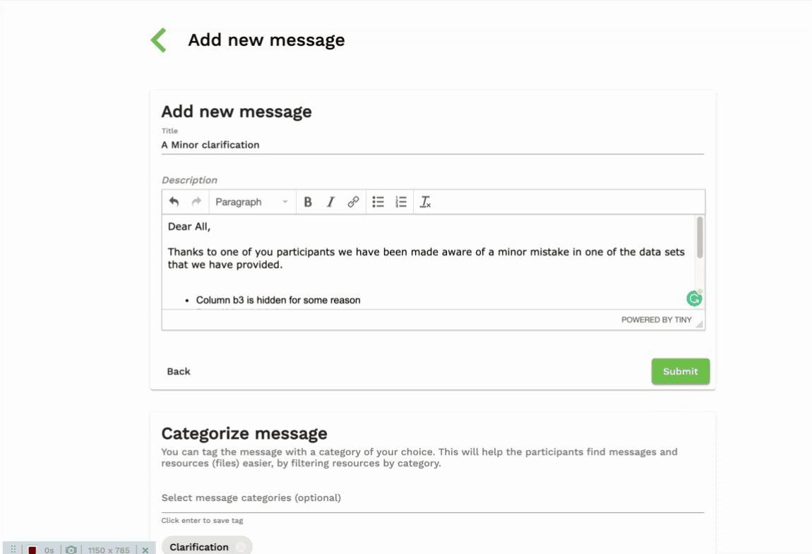Apply numbered list formatting
This screenshot has width=812, height=554.
(401, 202)
